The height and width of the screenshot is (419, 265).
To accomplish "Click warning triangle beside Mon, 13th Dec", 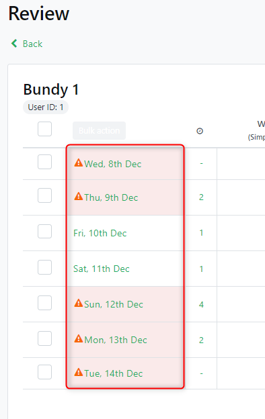I will 79,338.
